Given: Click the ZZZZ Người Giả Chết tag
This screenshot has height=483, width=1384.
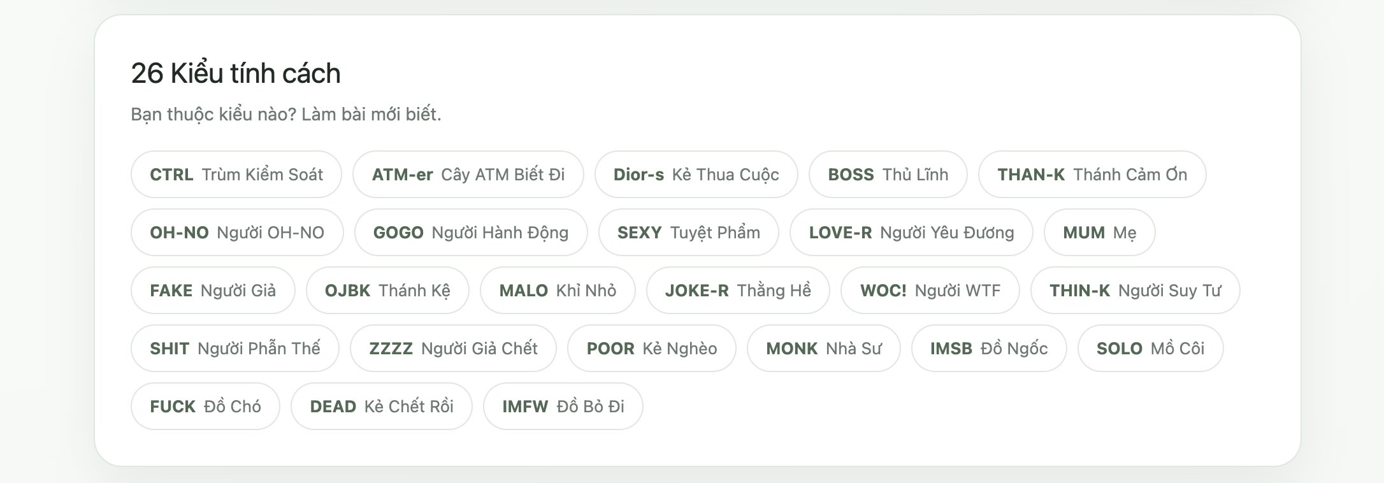Looking at the screenshot, I should 453,349.
